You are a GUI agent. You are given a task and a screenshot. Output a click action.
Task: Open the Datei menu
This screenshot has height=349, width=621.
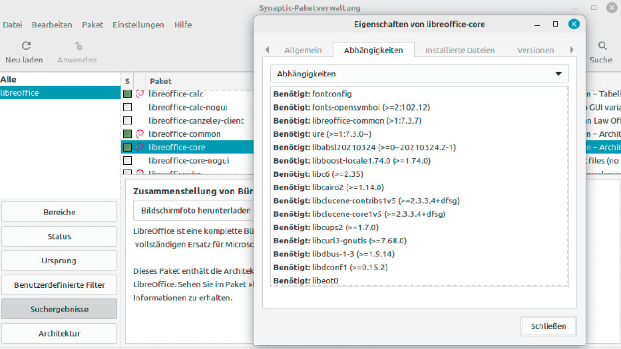click(x=12, y=25)
